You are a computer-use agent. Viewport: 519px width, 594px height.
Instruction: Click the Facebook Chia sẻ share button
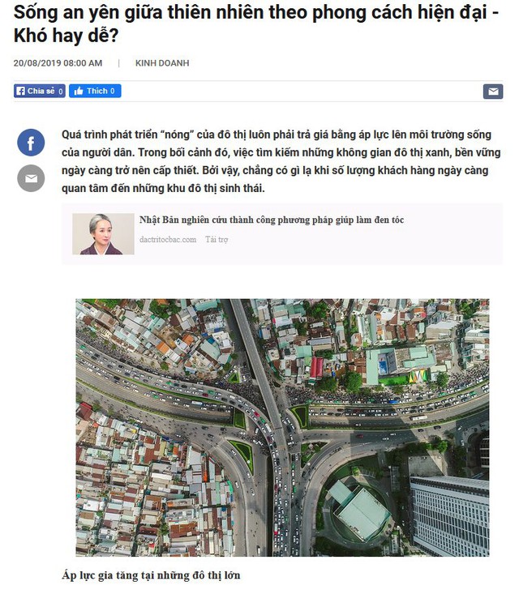[40, 91]
